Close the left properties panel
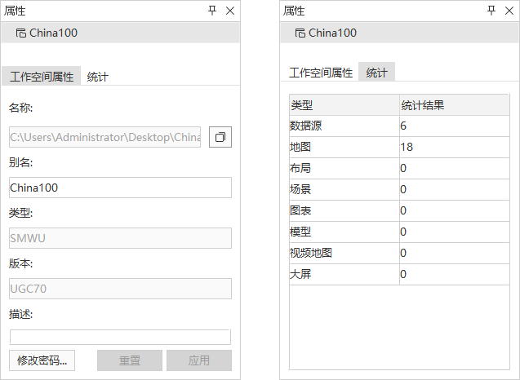520x380 pixels. (x=230, y=11)
